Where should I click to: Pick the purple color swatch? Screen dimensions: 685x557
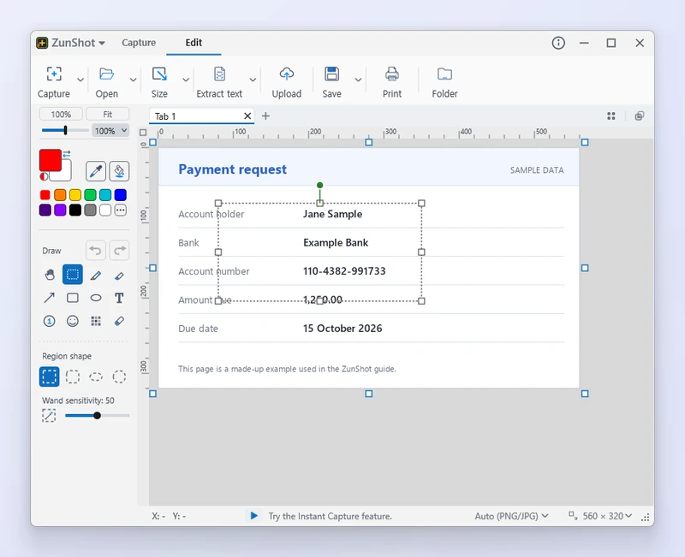point(60,210)
